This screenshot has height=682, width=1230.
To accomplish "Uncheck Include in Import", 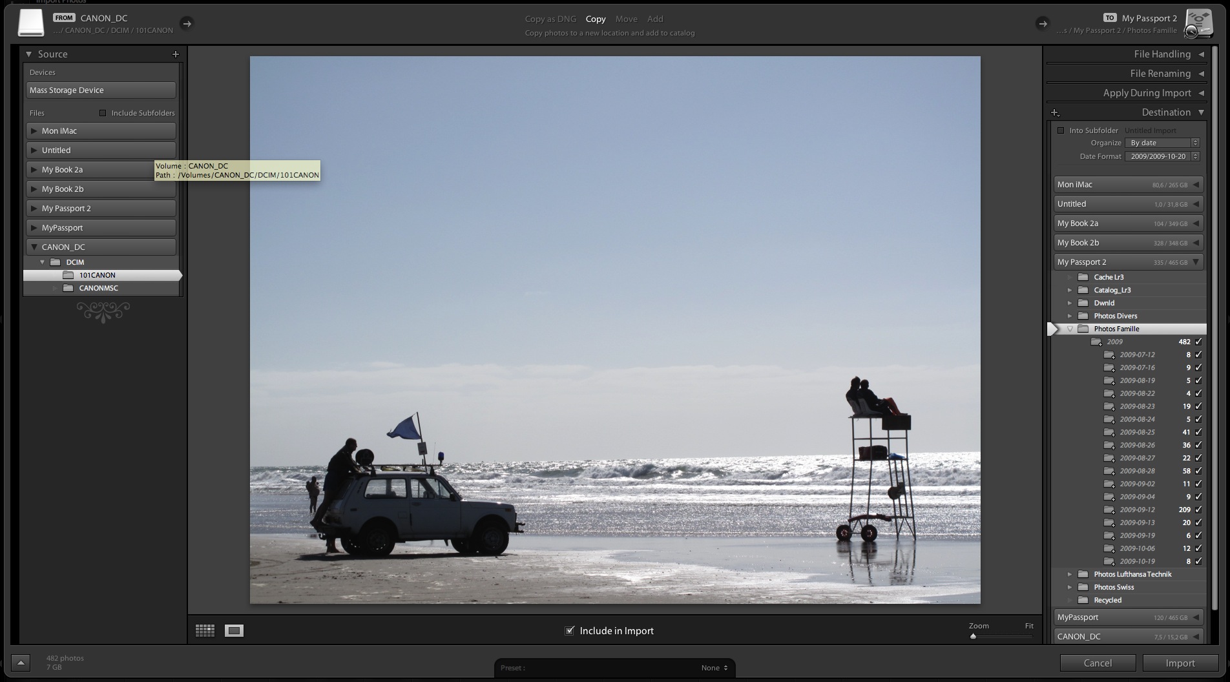I will click(x=570, y=630).
